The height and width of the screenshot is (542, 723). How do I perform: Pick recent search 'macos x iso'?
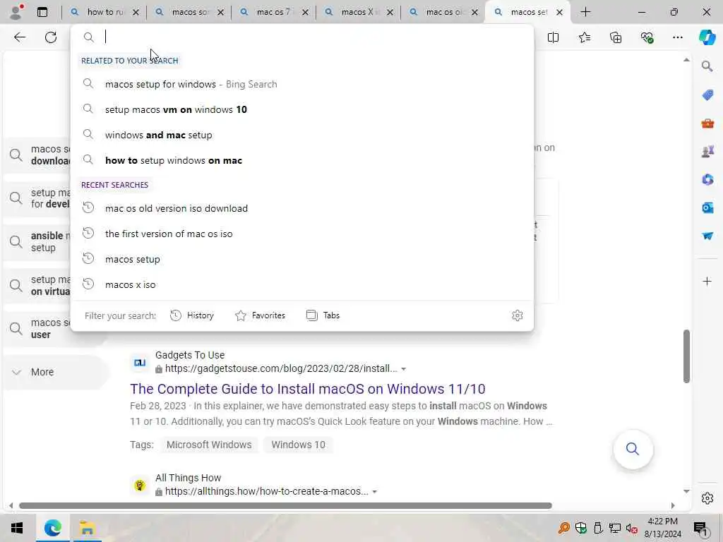(302, 284)
